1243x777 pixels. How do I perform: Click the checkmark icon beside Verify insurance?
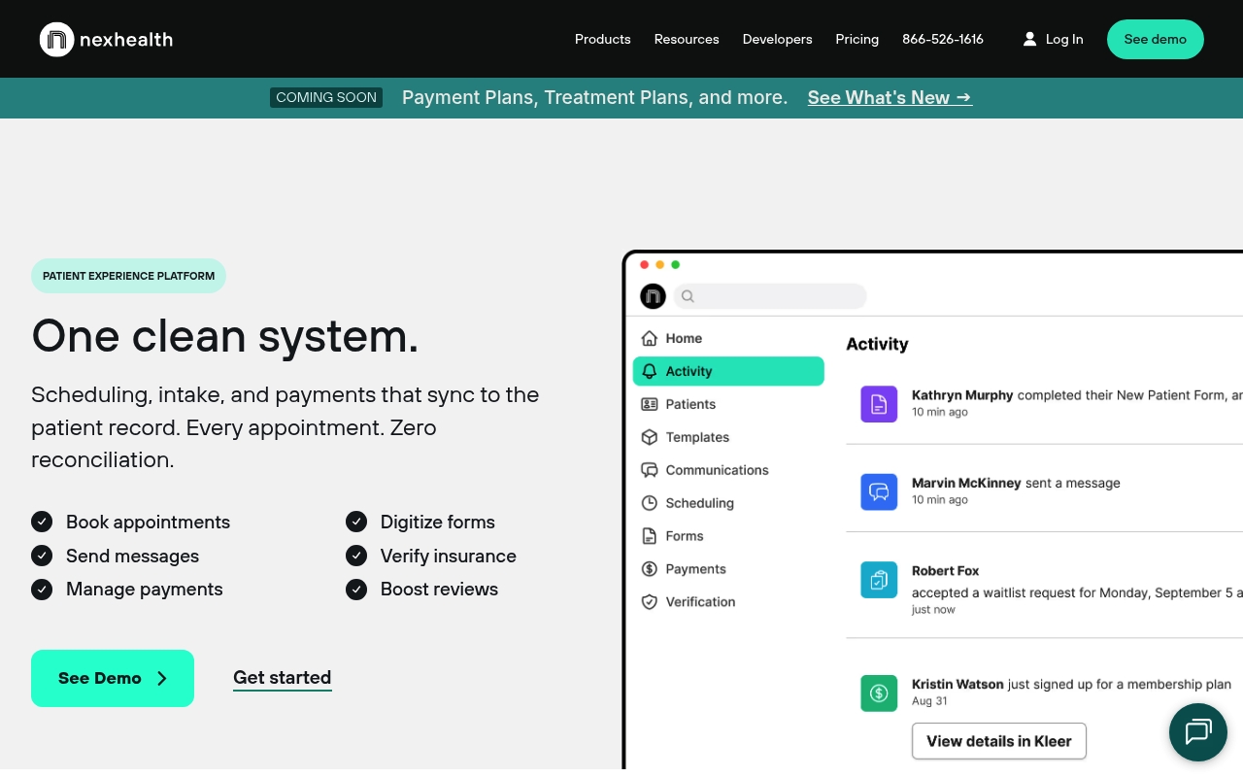point(356,556)
